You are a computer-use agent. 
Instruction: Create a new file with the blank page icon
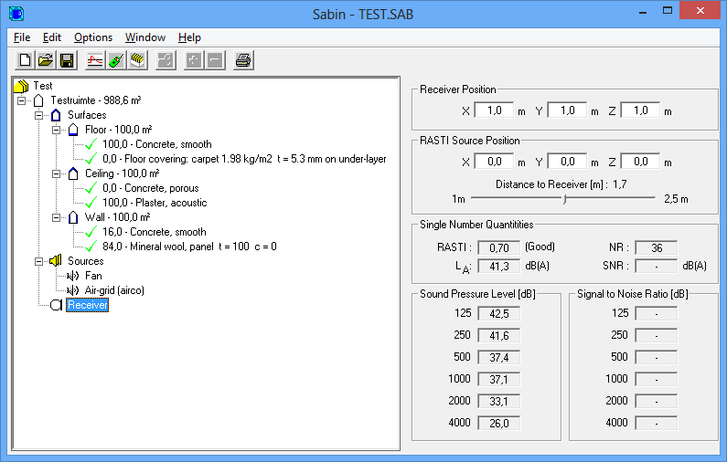(25, 60)
